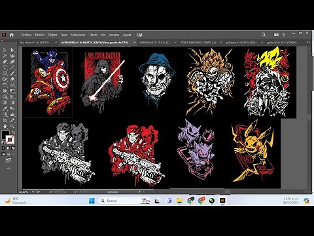The image size is (314, 236).
Task: Open the Texto menu
Action: 63,35
